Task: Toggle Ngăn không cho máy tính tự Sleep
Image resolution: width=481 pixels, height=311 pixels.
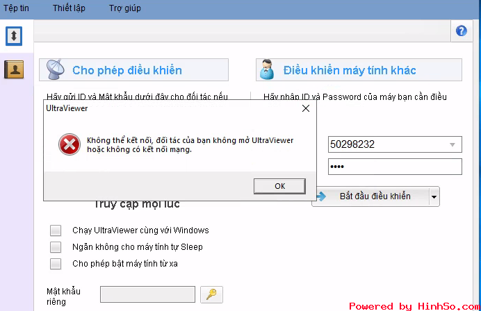Action: click(56, 247)
